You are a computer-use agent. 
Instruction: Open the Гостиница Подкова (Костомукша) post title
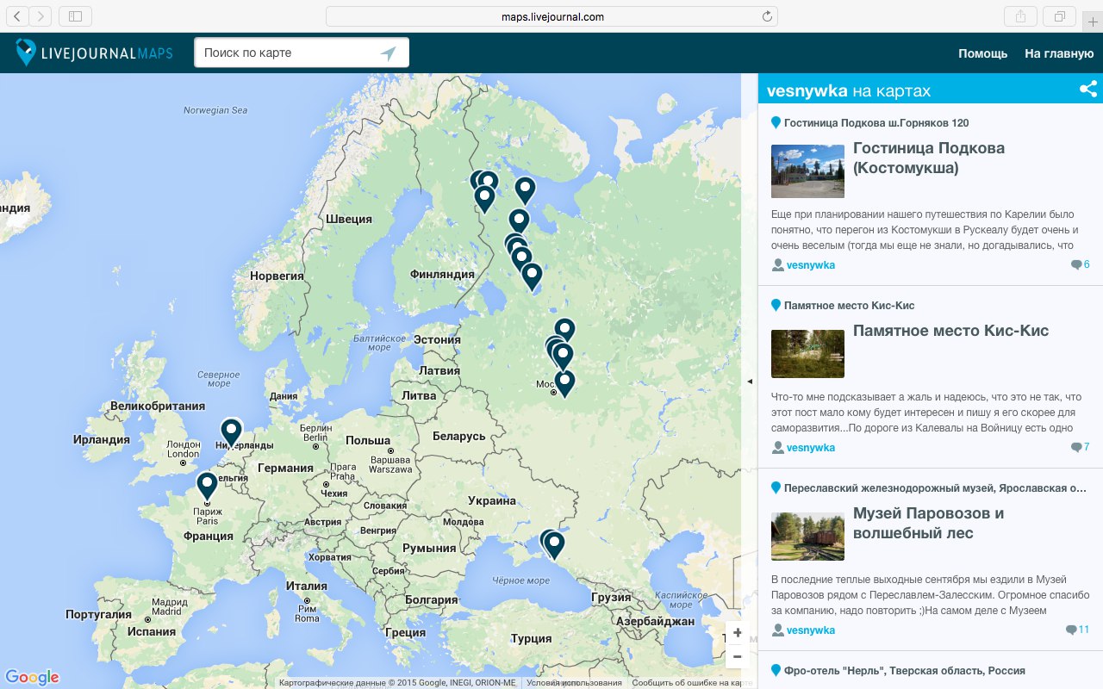point(928,158)
